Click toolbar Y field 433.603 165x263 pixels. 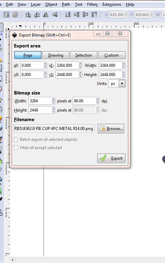pos(142,15)
